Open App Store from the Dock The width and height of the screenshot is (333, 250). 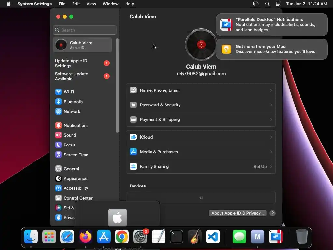pos(104,237)
